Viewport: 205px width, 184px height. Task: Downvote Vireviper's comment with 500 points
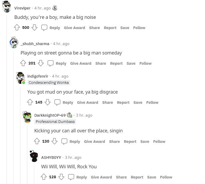click(x=35, y=28)
